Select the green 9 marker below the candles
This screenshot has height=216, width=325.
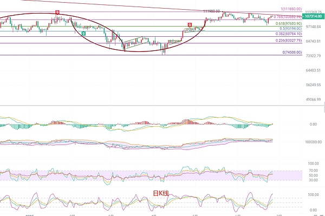coord(83,34)
